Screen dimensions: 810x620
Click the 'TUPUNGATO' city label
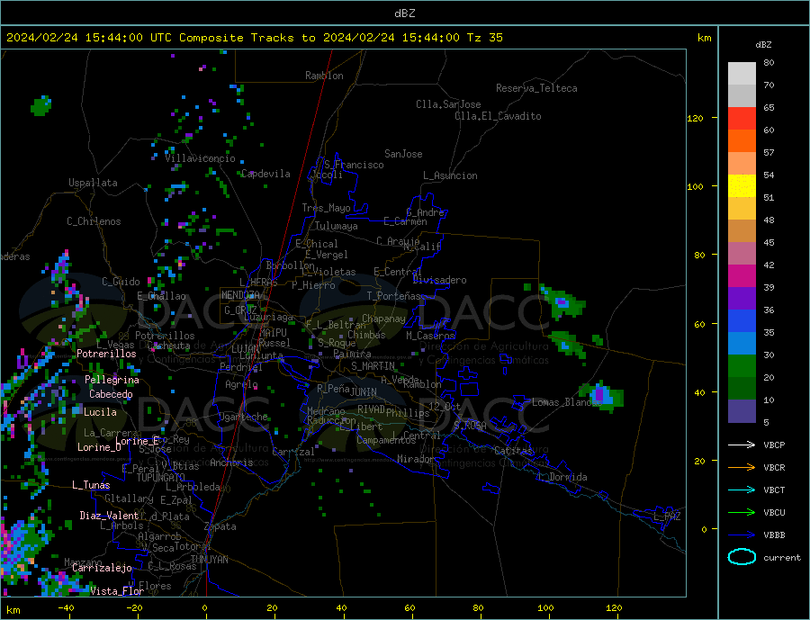(161, 478)
